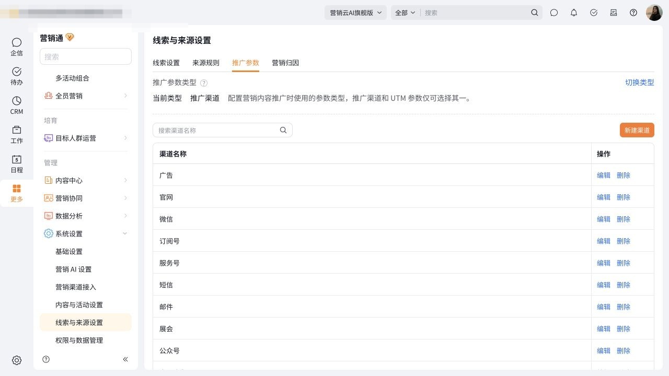
Task: Click the magnifier icon in top search bar
Action: (535, 13)
